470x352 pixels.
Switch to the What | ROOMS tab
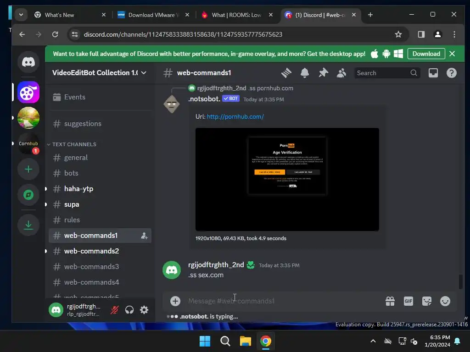(236, 15)
